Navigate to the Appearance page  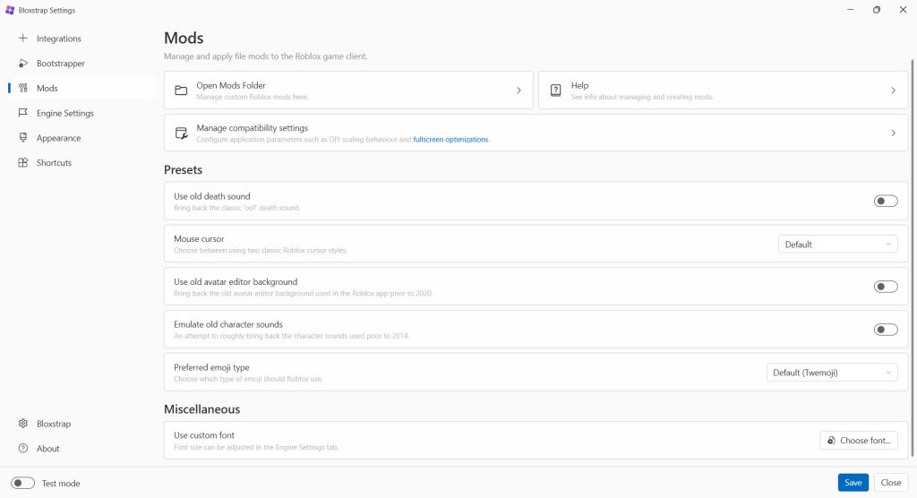coord(58,138)
